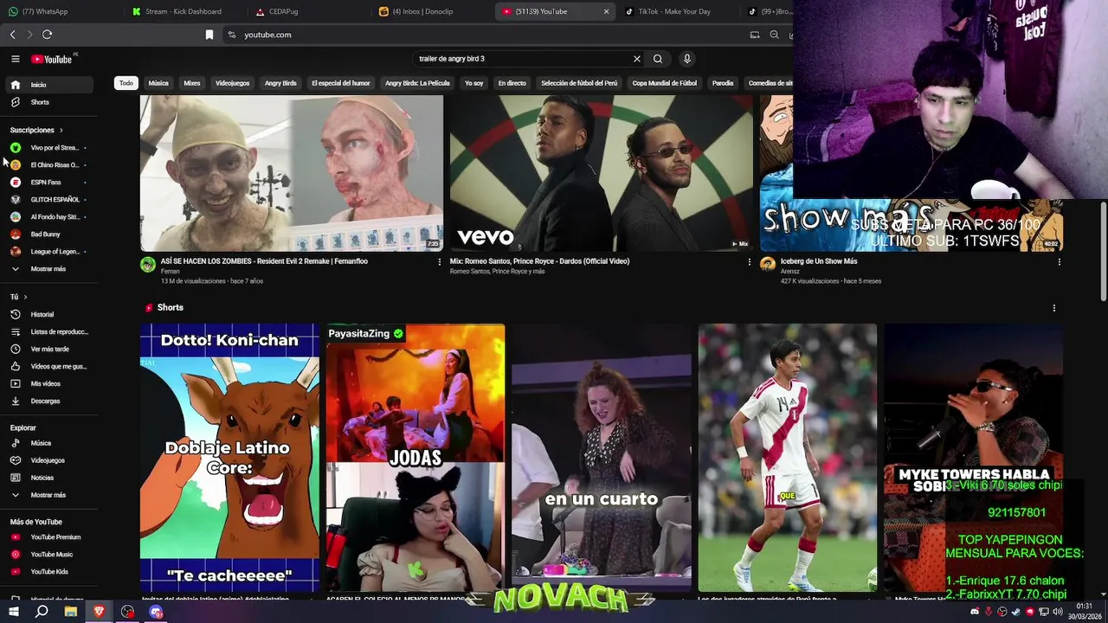Expand Mostrar más under Explorar

(x=48, y=495)
